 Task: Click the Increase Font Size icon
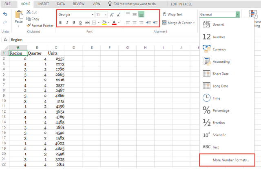112,15
